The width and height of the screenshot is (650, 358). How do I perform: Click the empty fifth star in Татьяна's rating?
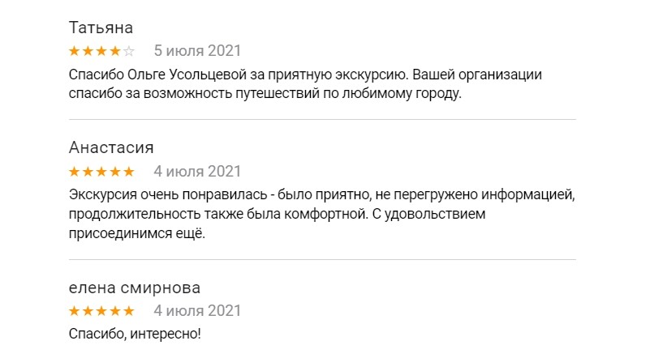(x=128, y=51)
